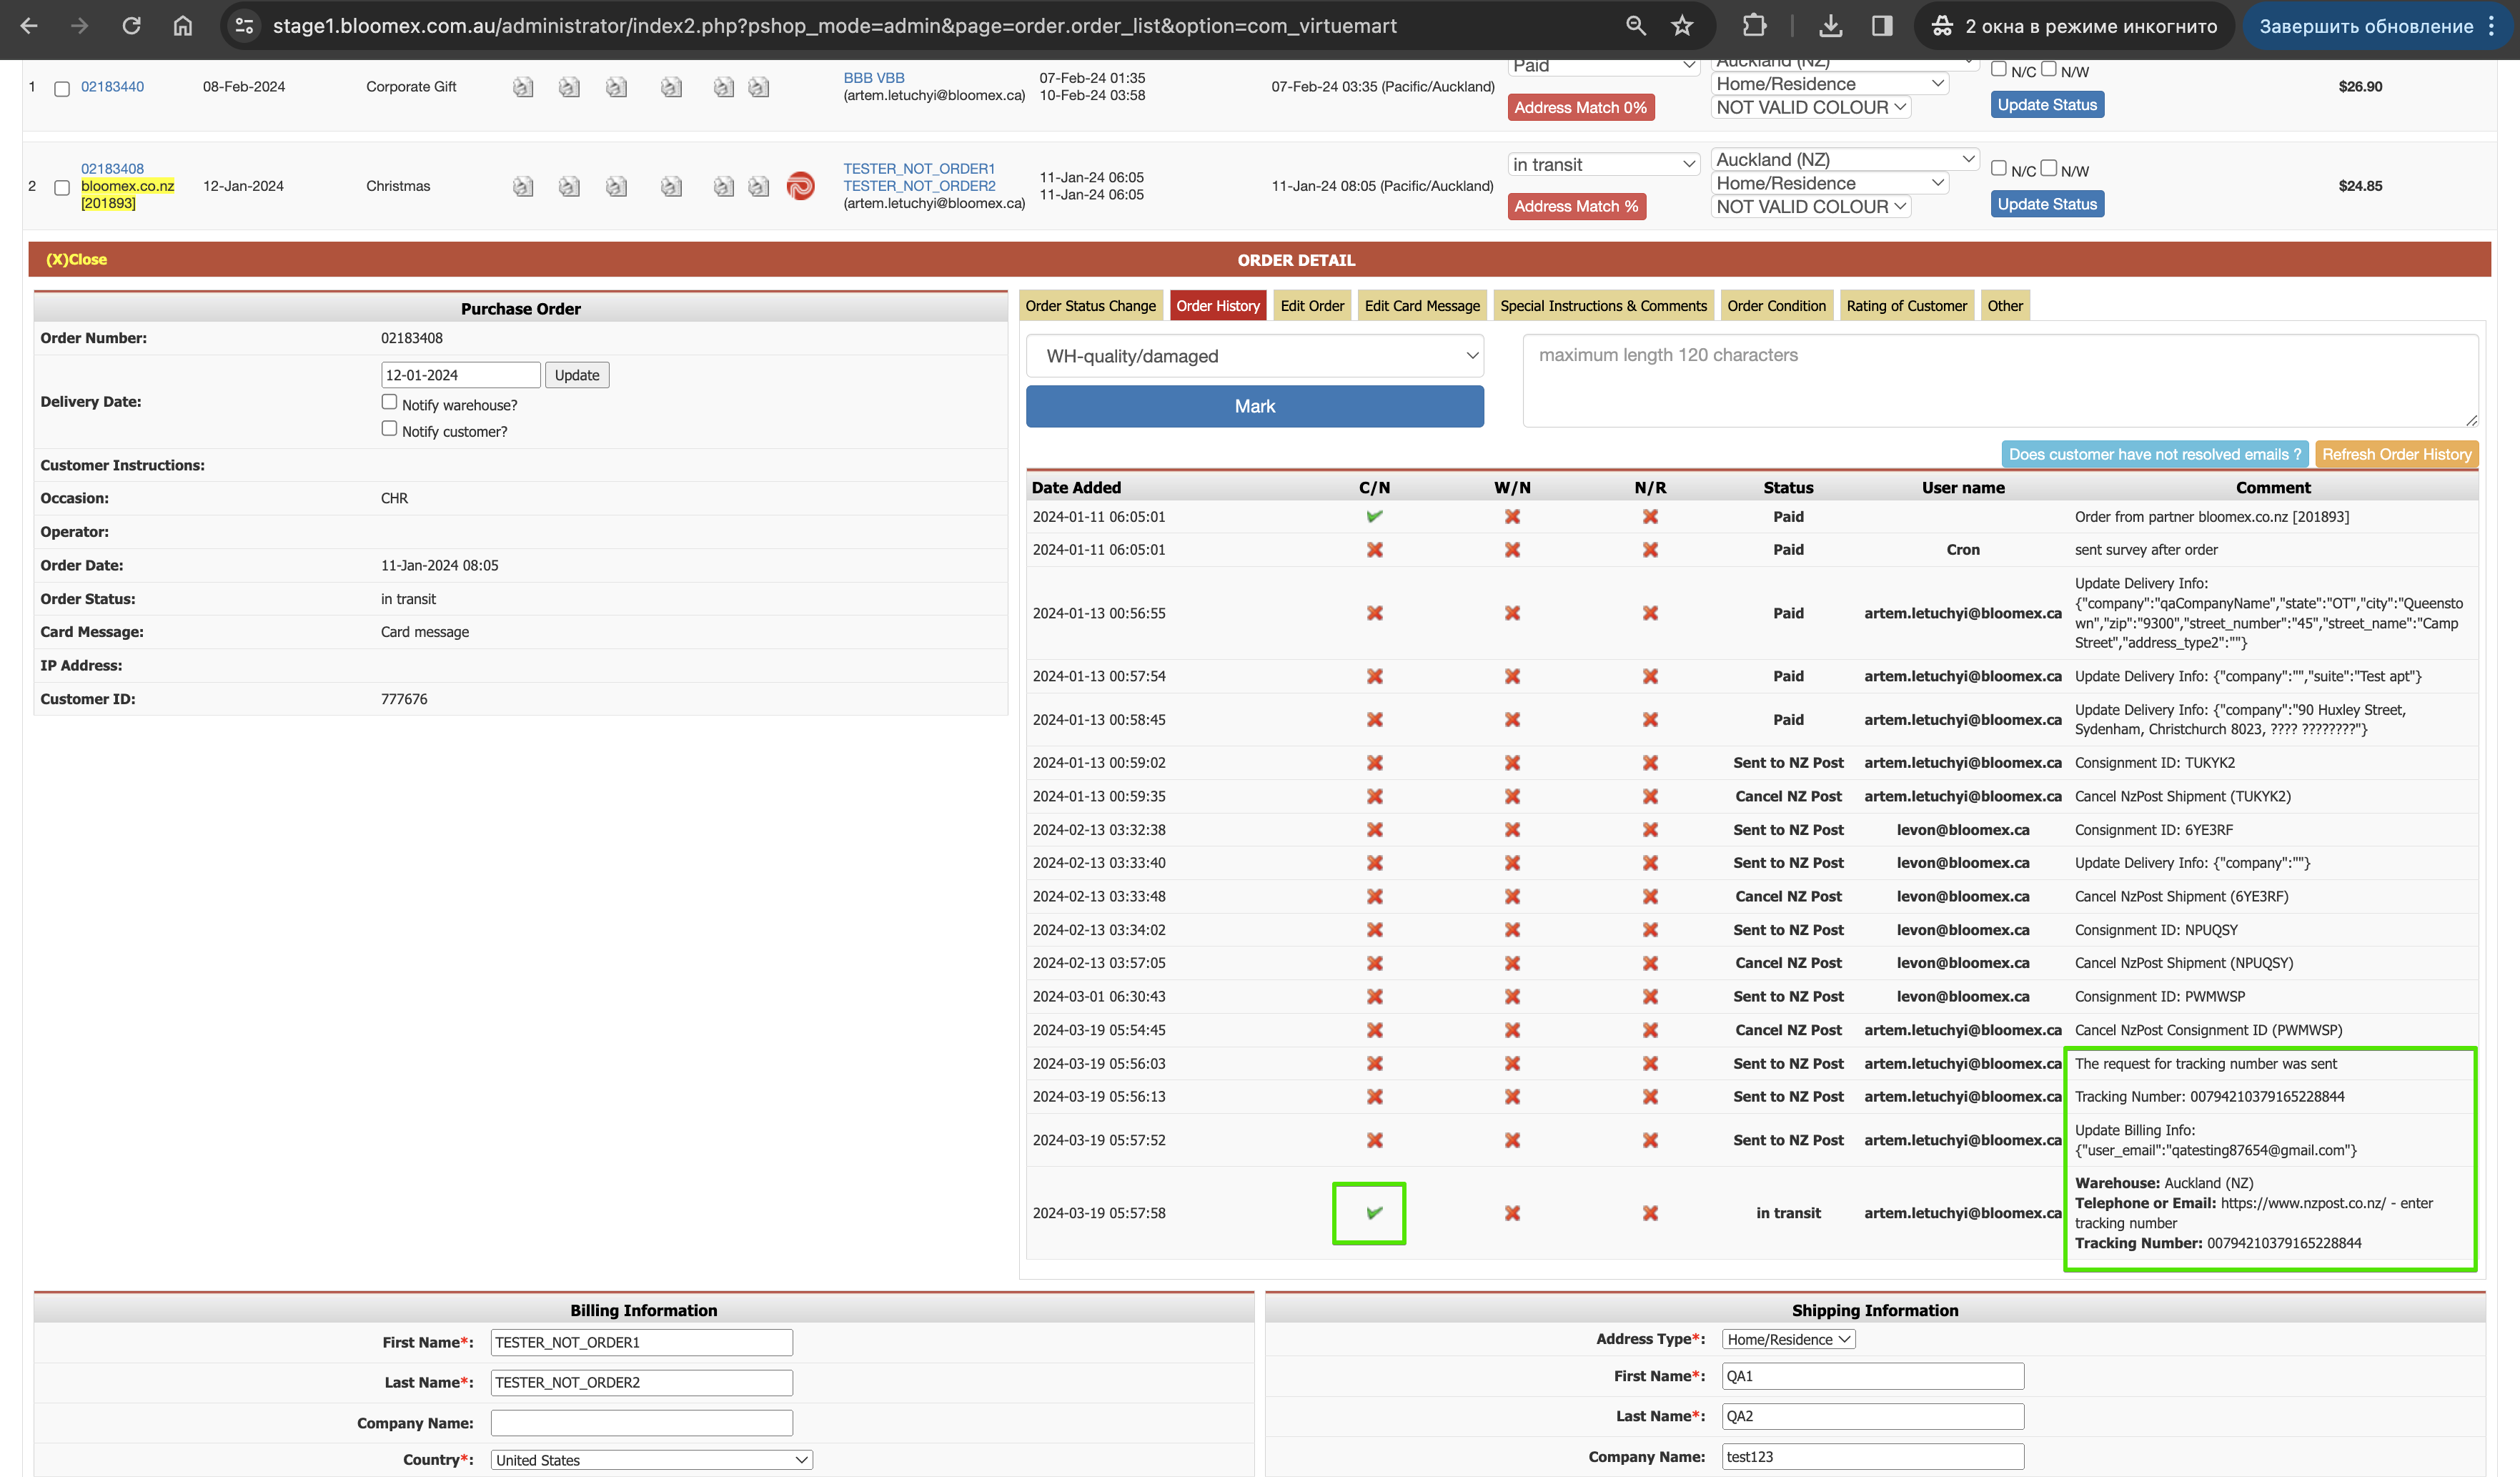Open the browser extensions puzzle icon
This screenshot has width=2520, height=1477.
[1754, 26]
